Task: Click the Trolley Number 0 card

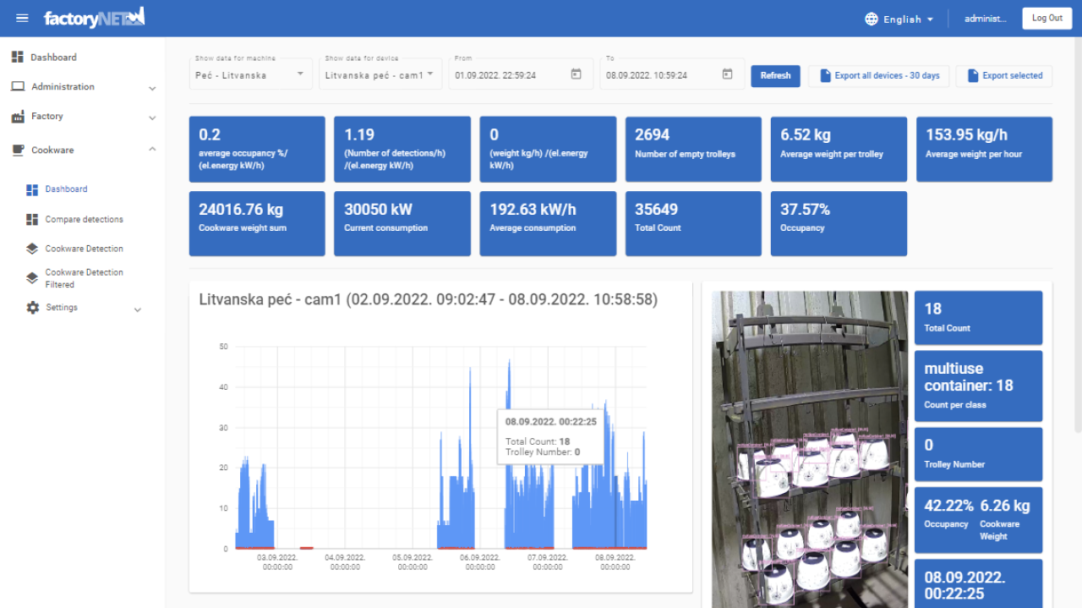Action: (x=978, y=454)
